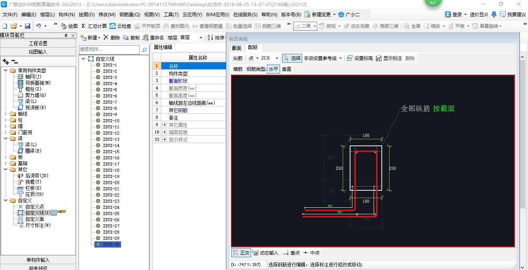
Task: Toggle 垂点 perpendicular snap
Action: 291,253
